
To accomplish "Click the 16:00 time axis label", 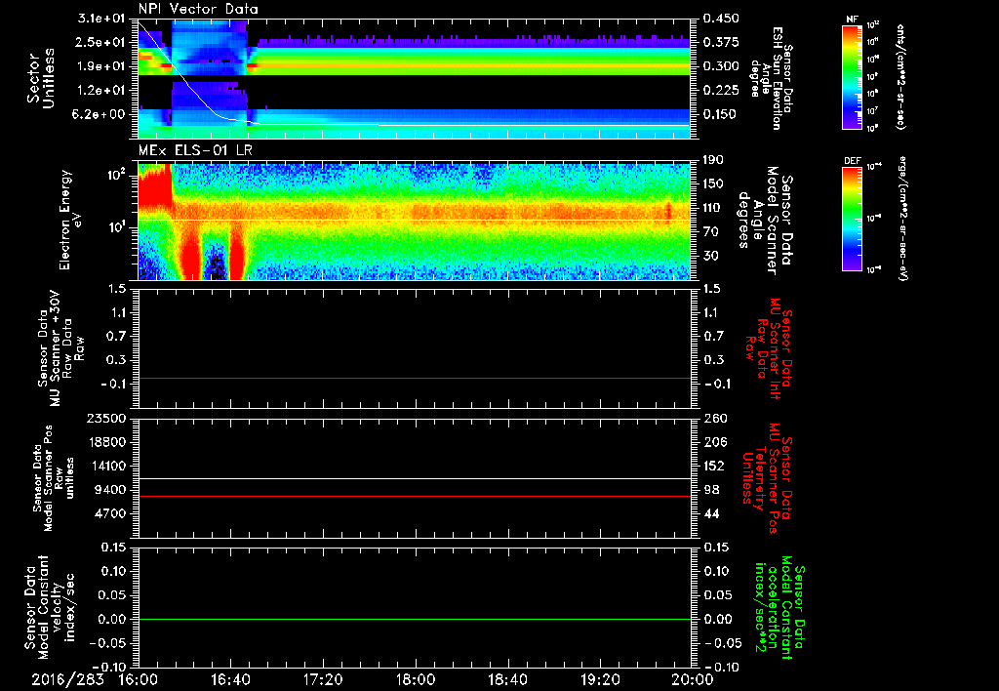I will pos(138,679).
